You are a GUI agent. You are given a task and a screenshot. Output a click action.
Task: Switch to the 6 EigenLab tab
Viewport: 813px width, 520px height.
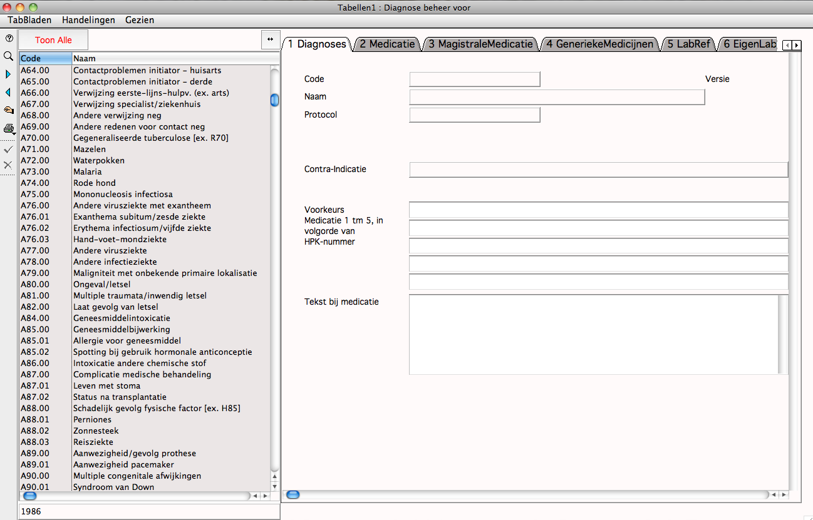click(750, 44)
